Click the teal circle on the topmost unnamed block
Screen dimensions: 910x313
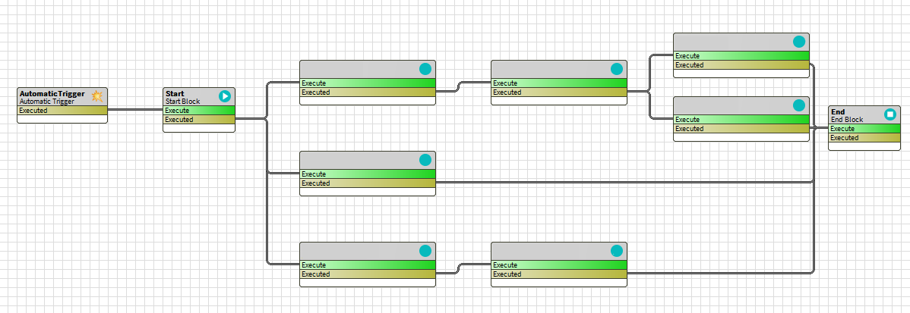pyautogui.click(x=799, y=42)
